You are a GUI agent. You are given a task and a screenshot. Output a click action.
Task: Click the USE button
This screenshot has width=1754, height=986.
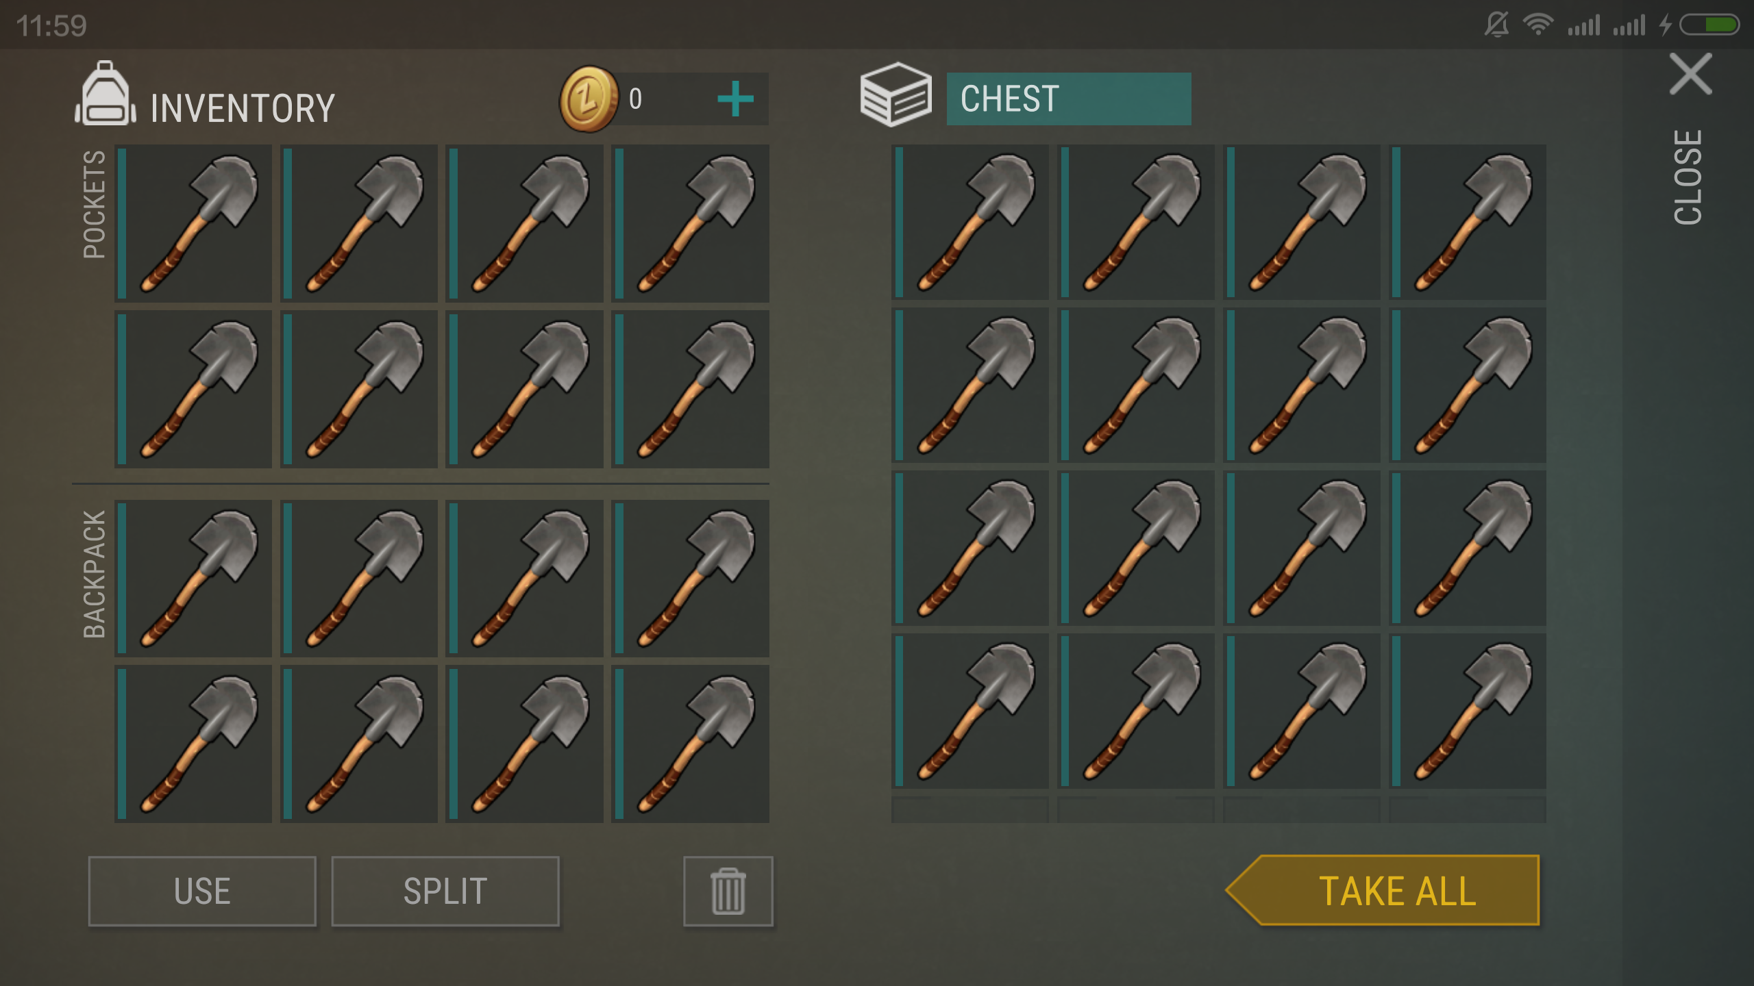202,891
